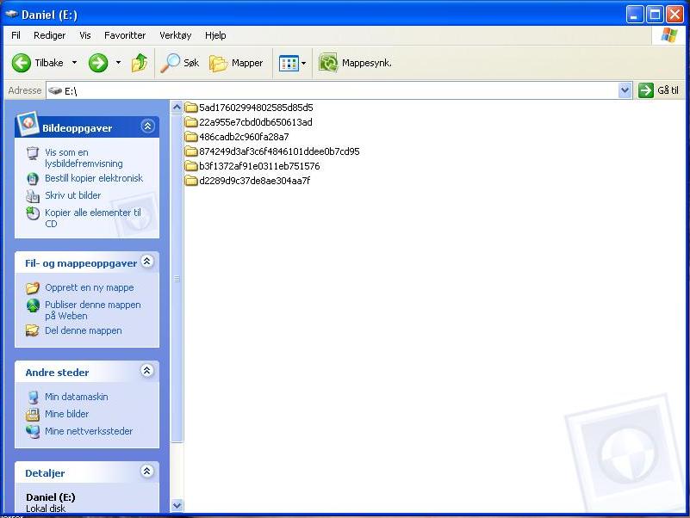Open the view mode dropdown arrow
The image size is (690, 518).
coord(303,64)
